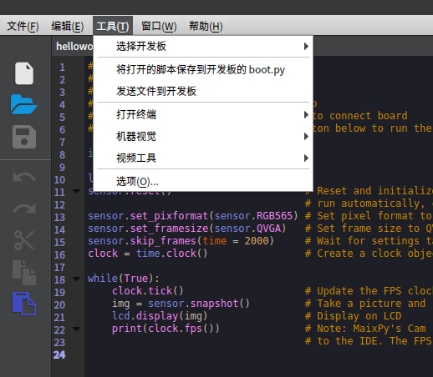This screenshot has width=433, height=377.
Task: Click the Save floppy disk icon
Action: pos(24,137)
